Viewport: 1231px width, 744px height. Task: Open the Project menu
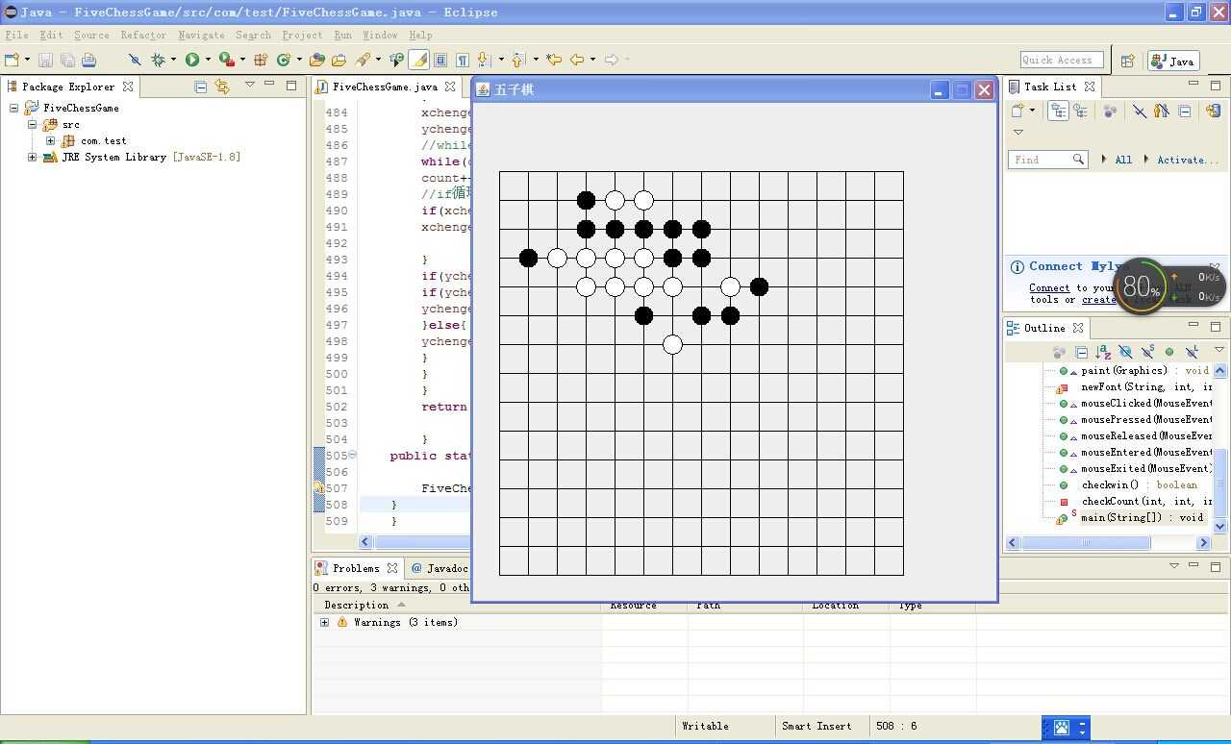[x=302, y=35]
